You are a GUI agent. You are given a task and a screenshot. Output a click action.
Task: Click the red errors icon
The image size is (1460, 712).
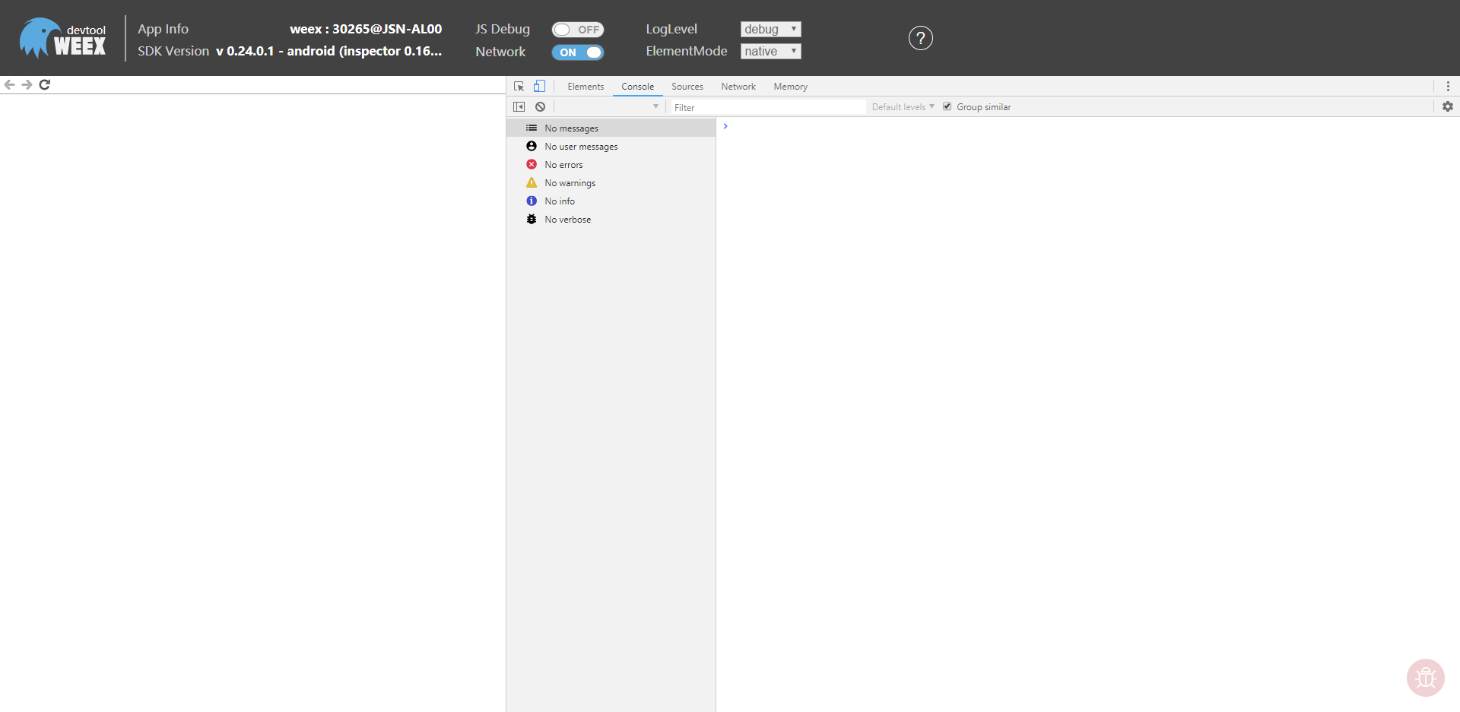[532, 164]
